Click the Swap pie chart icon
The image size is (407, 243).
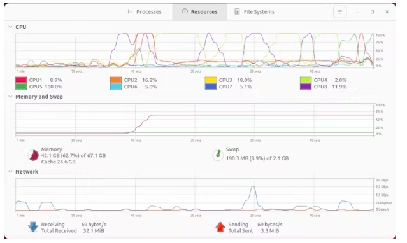point(218,155)
